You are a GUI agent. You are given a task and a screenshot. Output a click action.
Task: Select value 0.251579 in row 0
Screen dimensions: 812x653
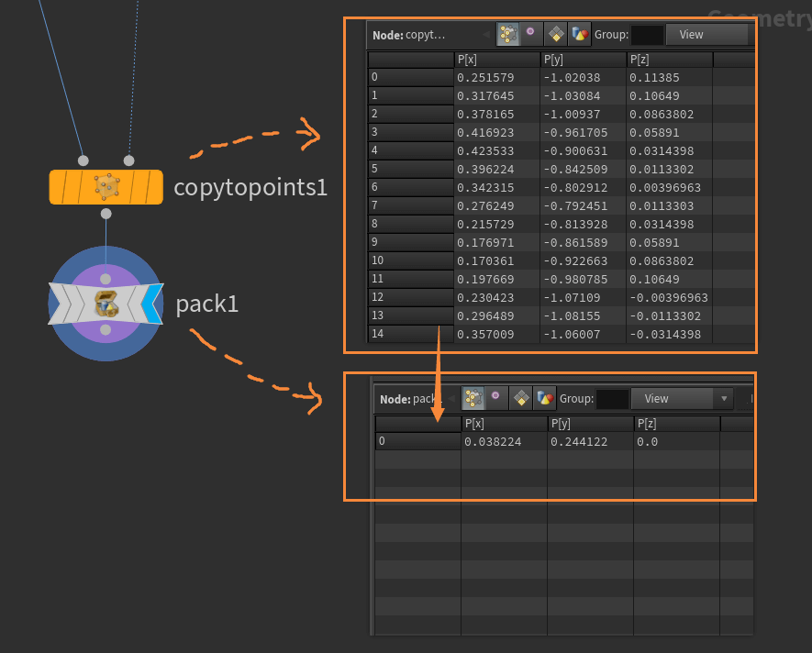[485, 78]
